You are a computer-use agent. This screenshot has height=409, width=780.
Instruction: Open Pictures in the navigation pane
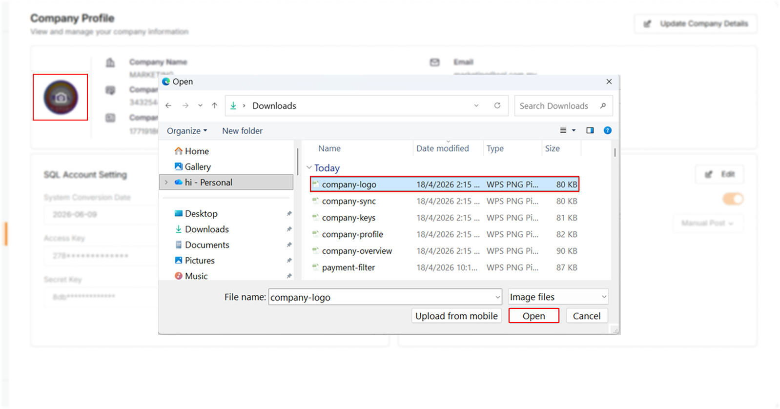tap(195, 261)
